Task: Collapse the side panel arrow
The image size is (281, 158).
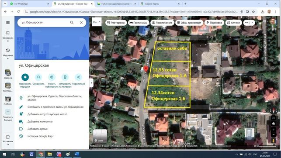Action: 91,83
